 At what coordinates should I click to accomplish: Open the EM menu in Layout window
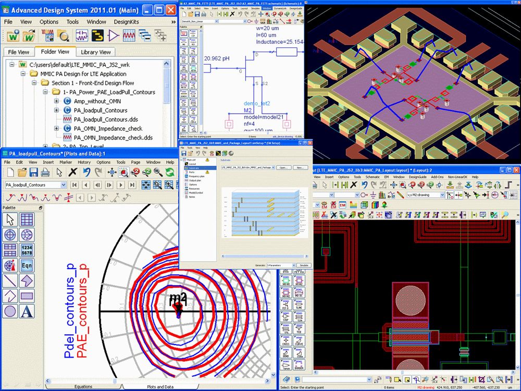tap(387, 177)
